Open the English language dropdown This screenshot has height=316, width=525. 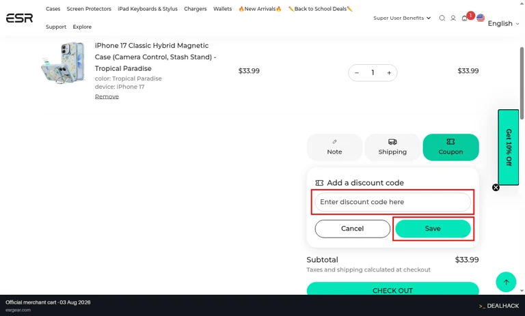click(x=503, y=23)
